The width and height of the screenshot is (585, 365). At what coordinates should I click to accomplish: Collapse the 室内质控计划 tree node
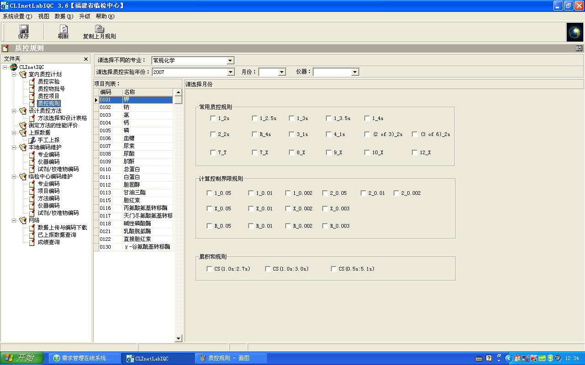click(14, 74)
